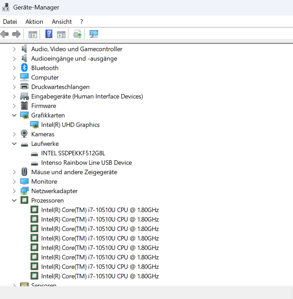Expand the Computer node
The width and height of the screenshot is (293, 299).
[14, 77]
